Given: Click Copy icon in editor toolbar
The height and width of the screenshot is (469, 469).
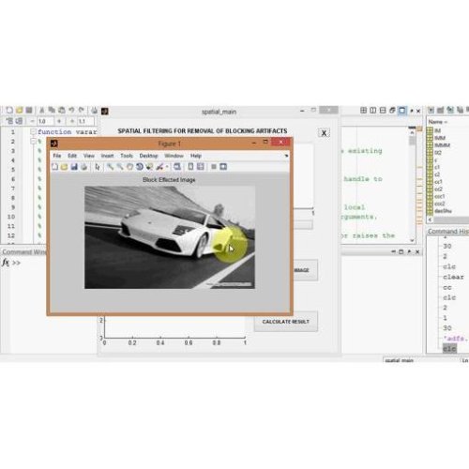Looking at the screenshot, I should [52, 110].
